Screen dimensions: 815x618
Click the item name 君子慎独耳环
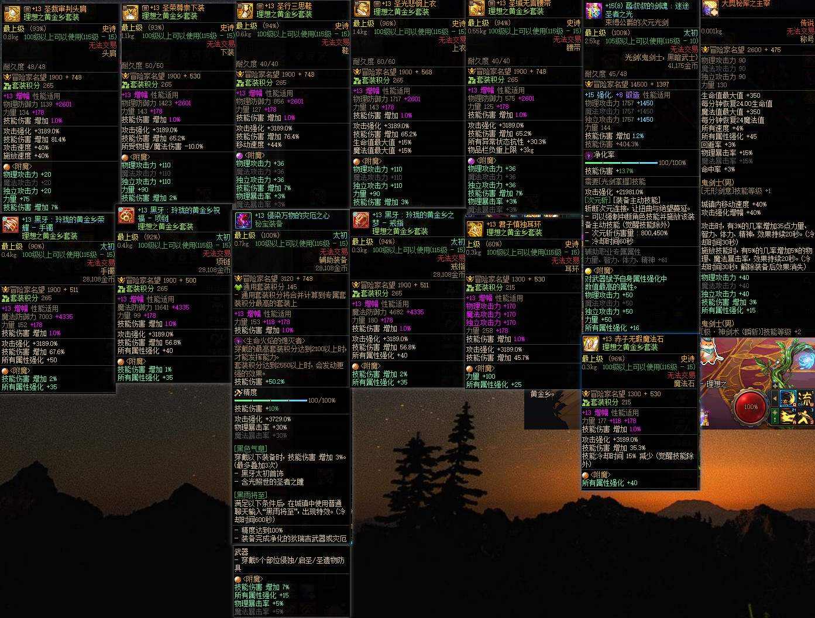click(520, 224)
